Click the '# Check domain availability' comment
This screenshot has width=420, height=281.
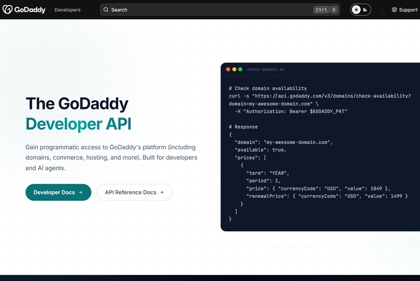click(268, 88)
